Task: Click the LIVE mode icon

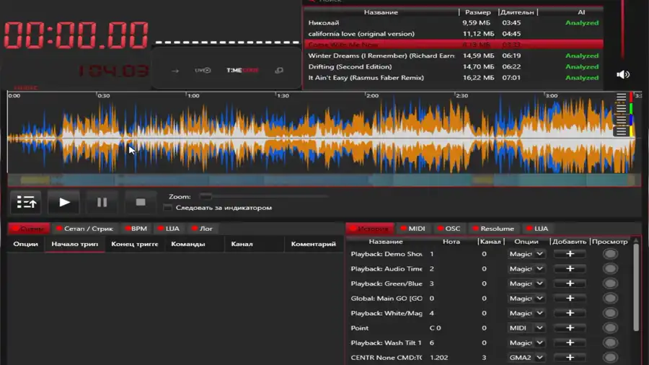Action: coord(203,71)
